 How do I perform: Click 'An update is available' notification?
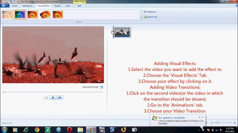pos(172,117)
